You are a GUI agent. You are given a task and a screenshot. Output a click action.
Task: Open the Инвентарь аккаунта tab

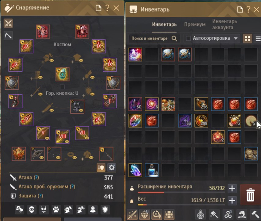(224, 25)
